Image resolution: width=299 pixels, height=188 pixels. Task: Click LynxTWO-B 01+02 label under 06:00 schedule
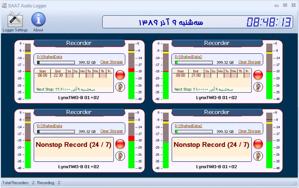click(79, 98)
